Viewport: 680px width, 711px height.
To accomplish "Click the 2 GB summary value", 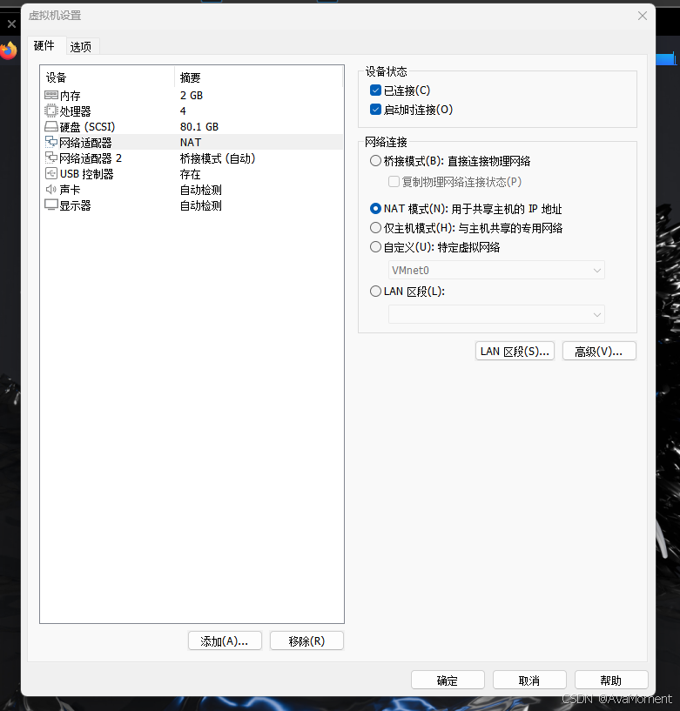I will tap(192, 96).
